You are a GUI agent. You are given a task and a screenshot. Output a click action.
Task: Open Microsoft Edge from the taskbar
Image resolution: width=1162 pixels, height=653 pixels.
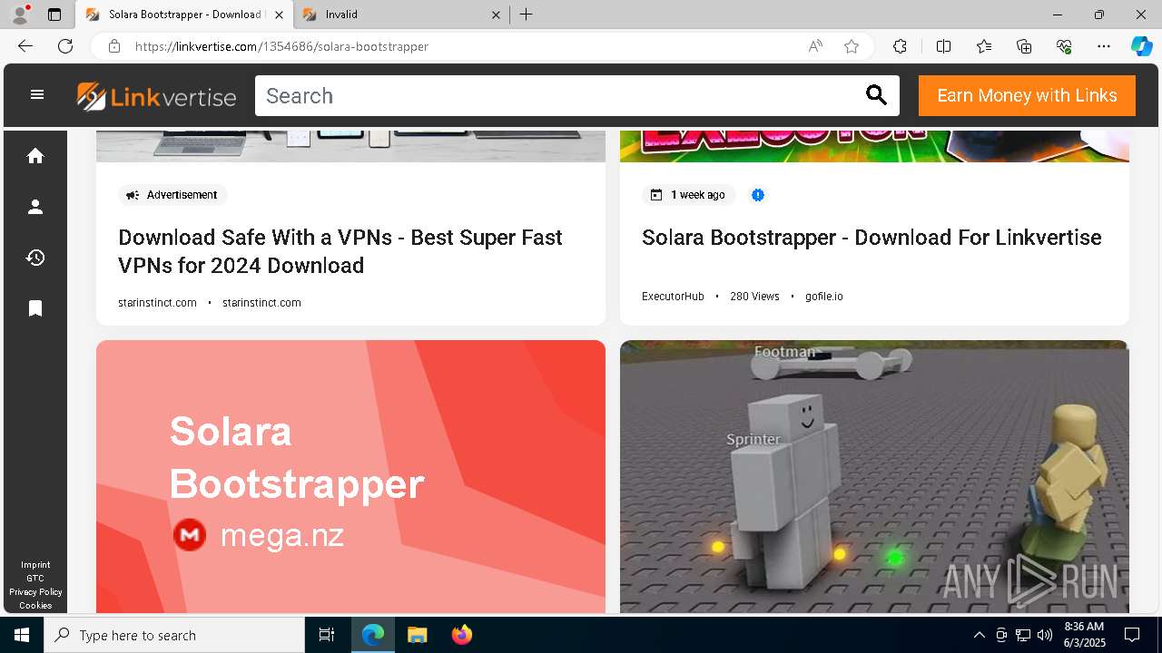(373, 635)
